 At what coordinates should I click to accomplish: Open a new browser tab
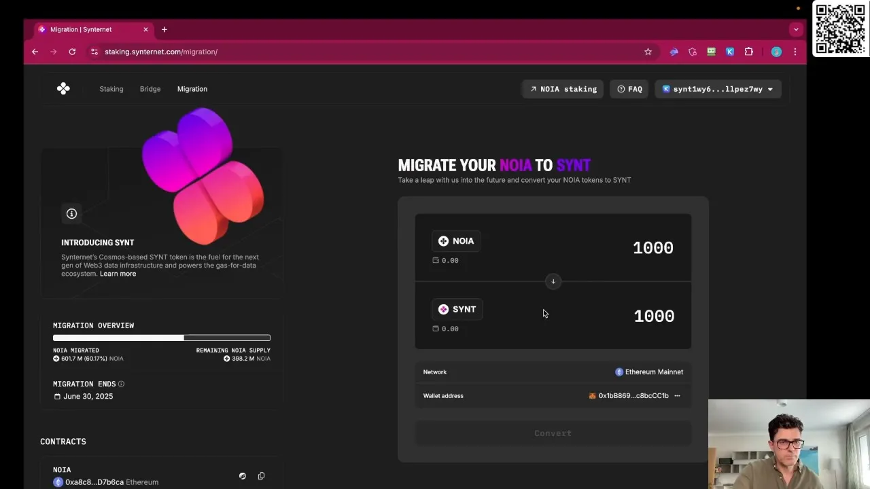pos(164,29)
